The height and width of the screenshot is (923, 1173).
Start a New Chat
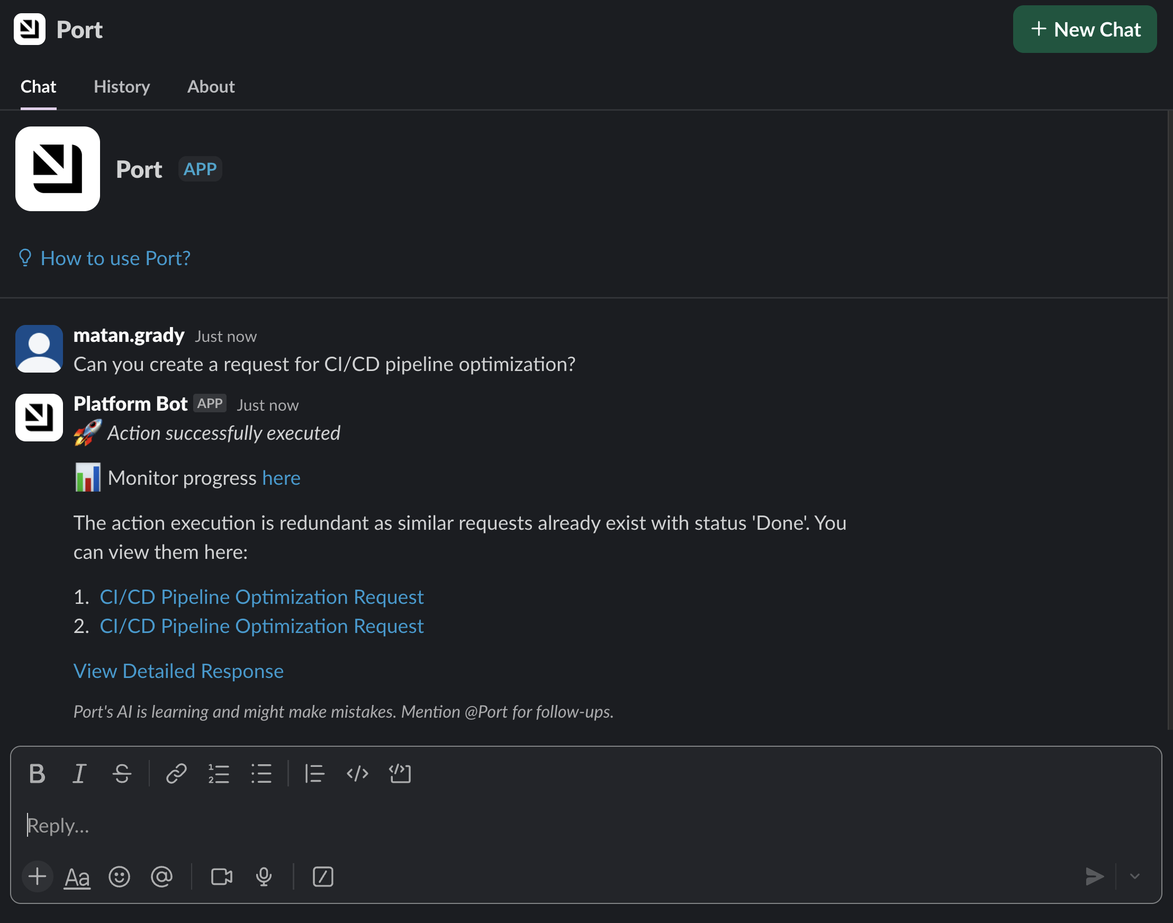(1085, 29)
